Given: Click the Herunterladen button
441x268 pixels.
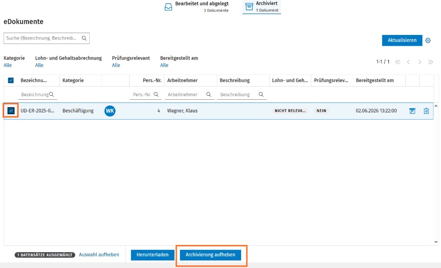Looking at the screenshot, I should [152, 255].
